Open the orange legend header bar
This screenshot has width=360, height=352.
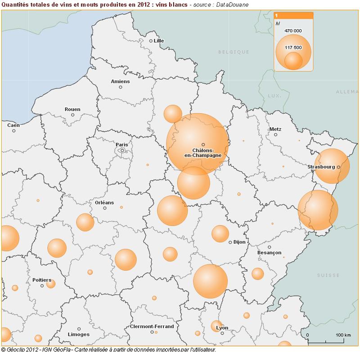(x=292, y=15)
